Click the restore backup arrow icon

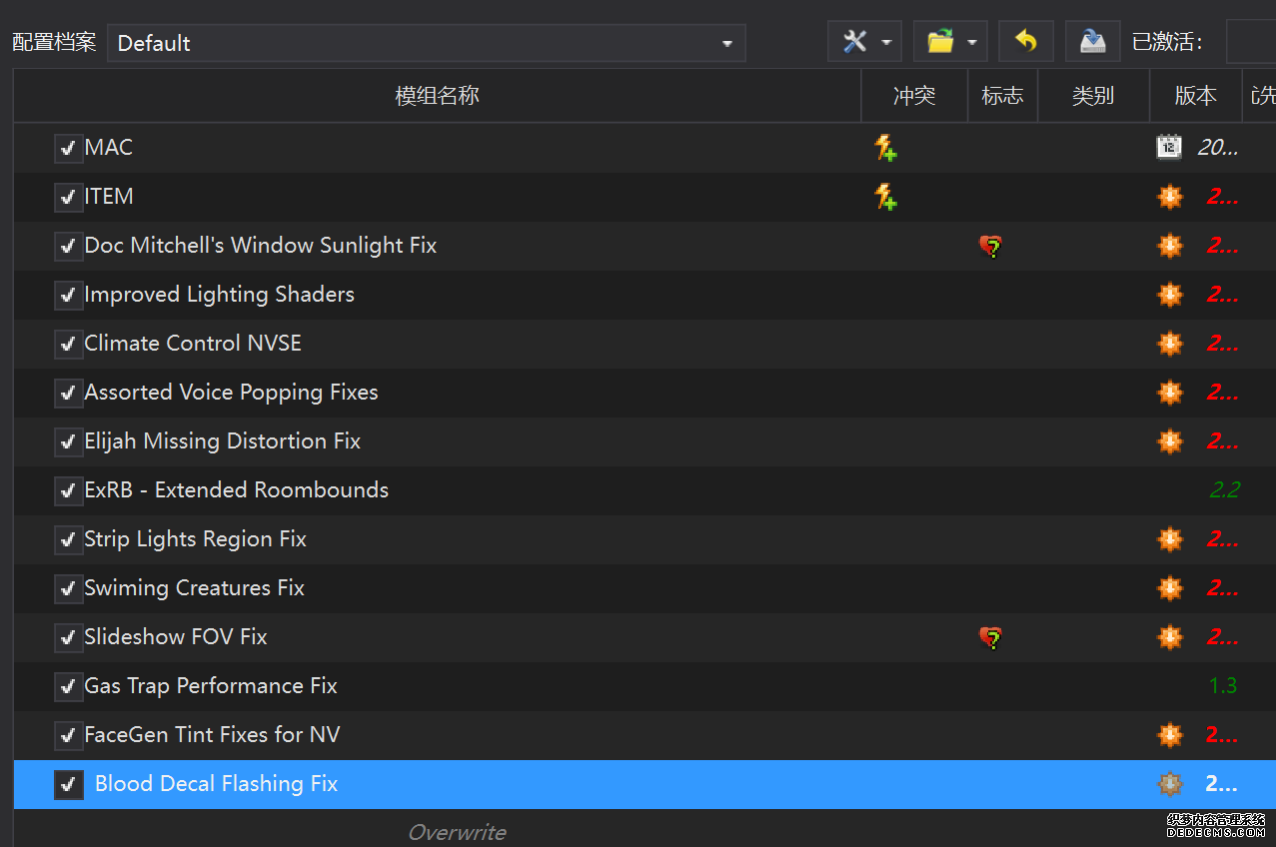coord(1025,42)
